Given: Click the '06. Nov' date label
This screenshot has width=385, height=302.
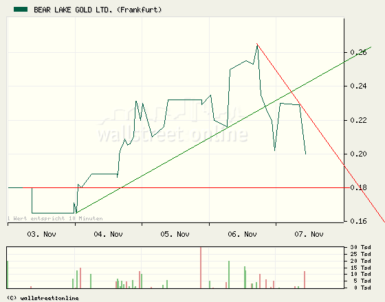Looking at the screenshot, I should (x=242, y=234).
